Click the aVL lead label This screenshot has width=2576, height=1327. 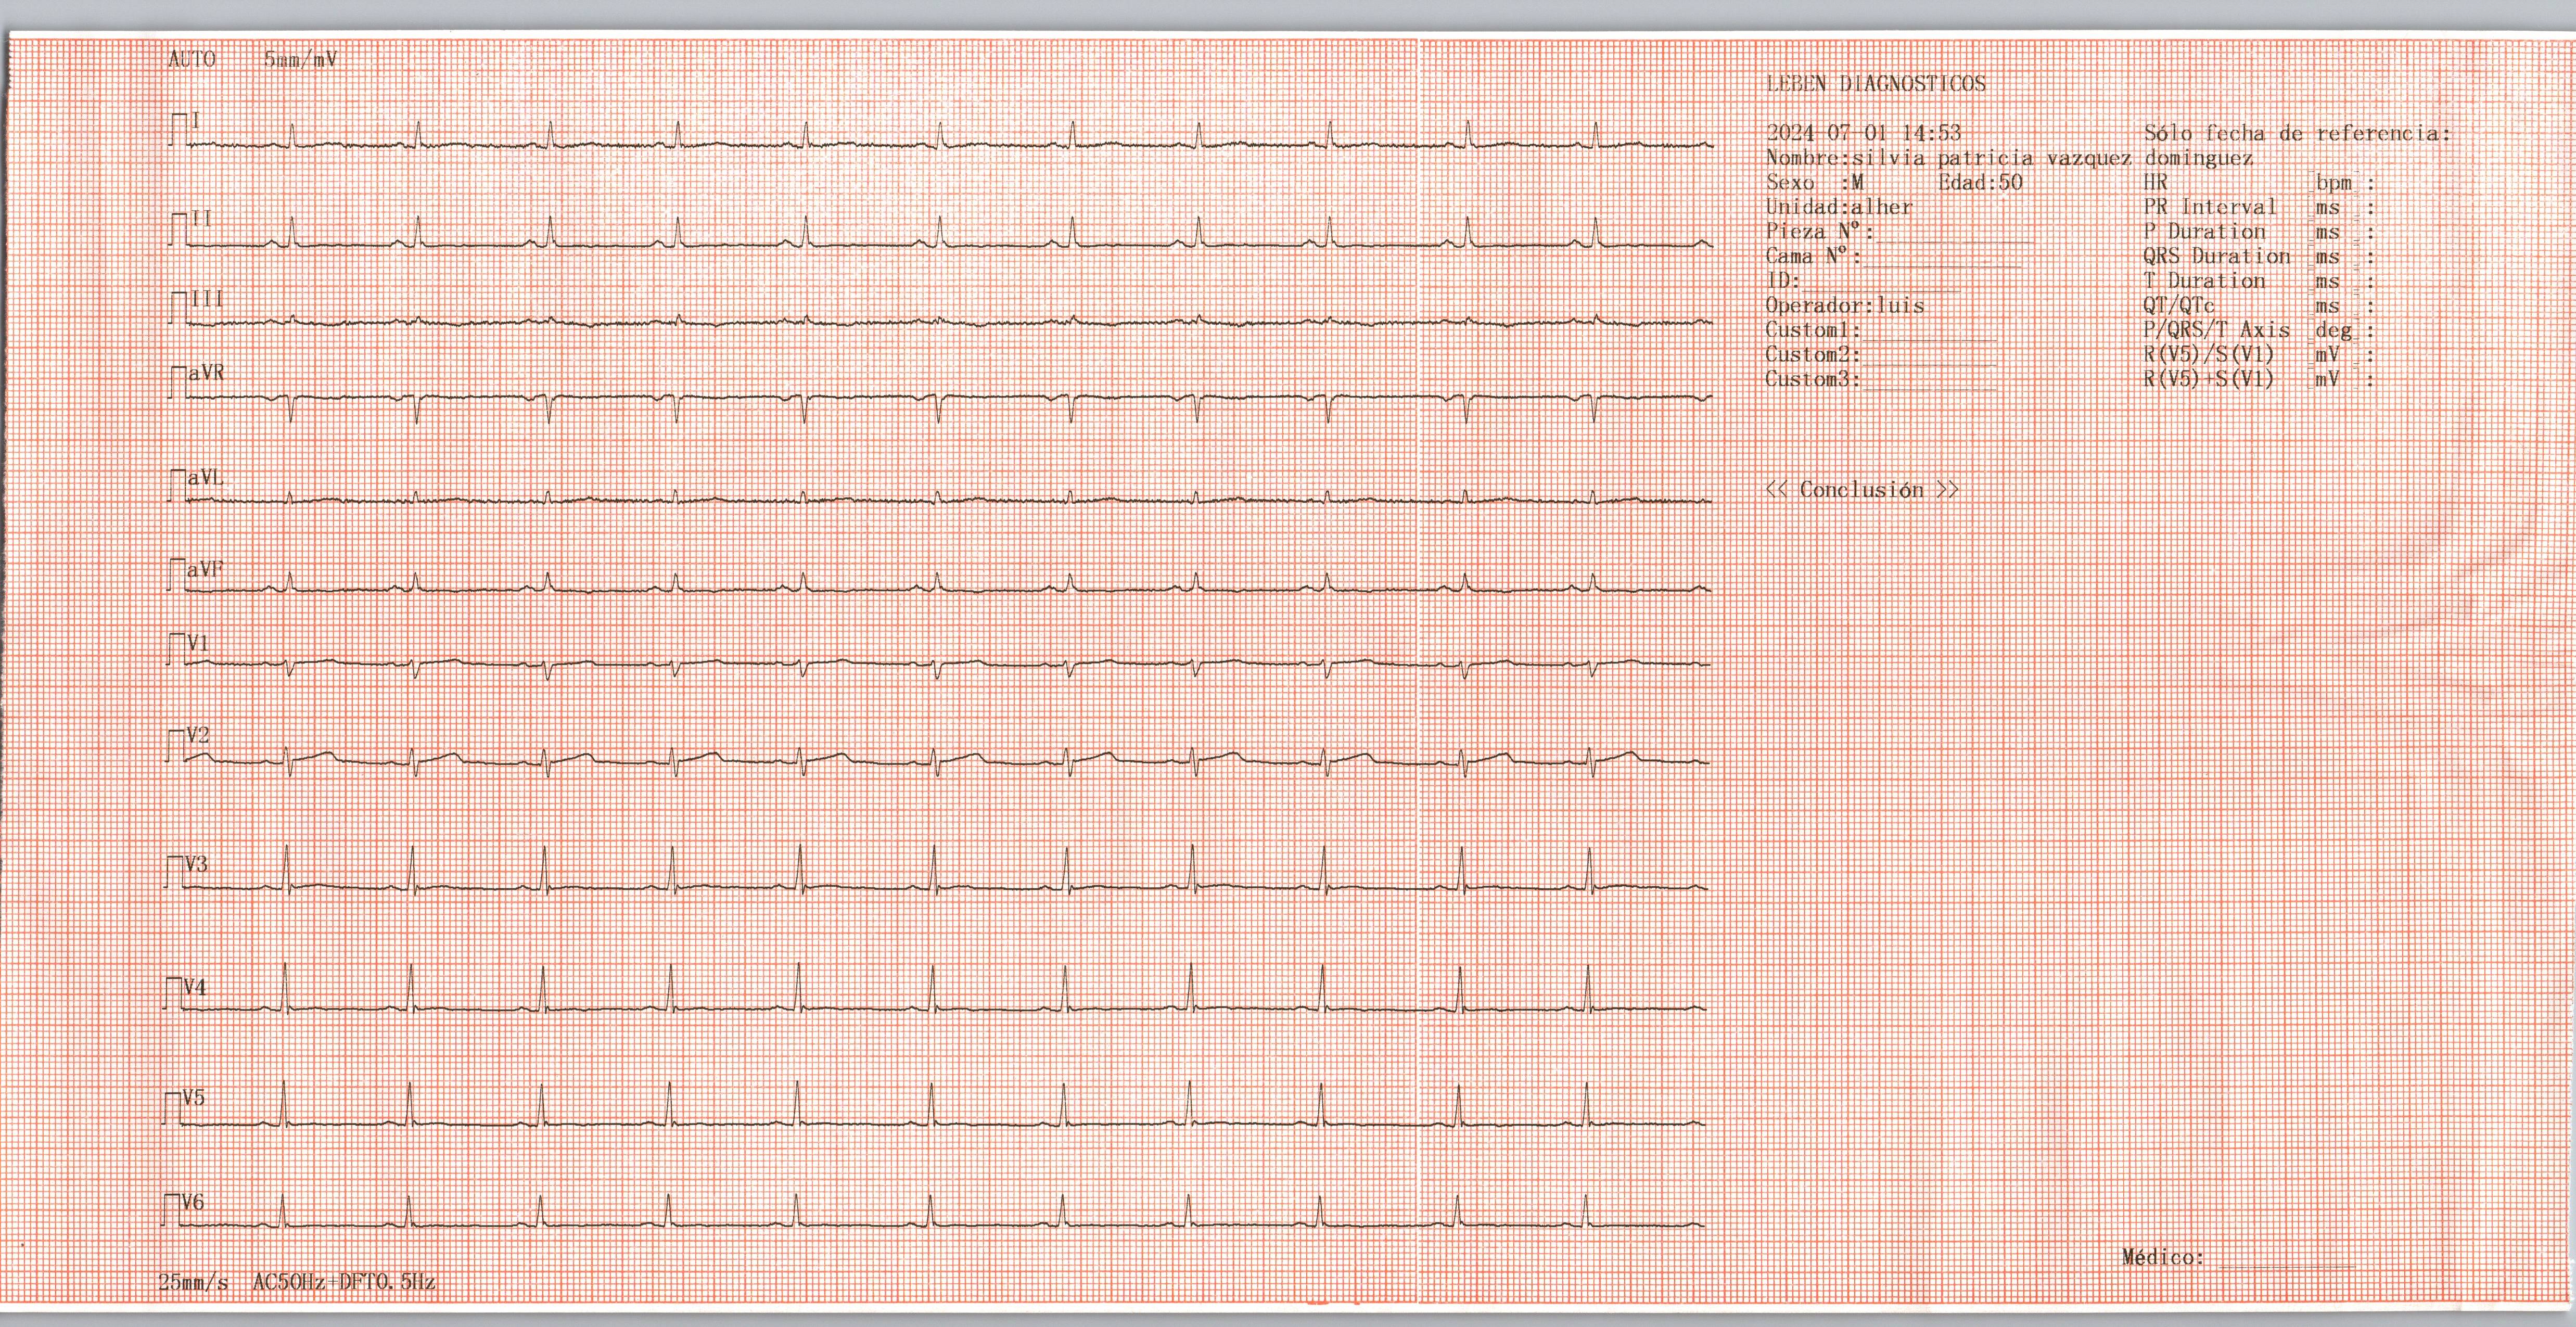click(206, 477)
